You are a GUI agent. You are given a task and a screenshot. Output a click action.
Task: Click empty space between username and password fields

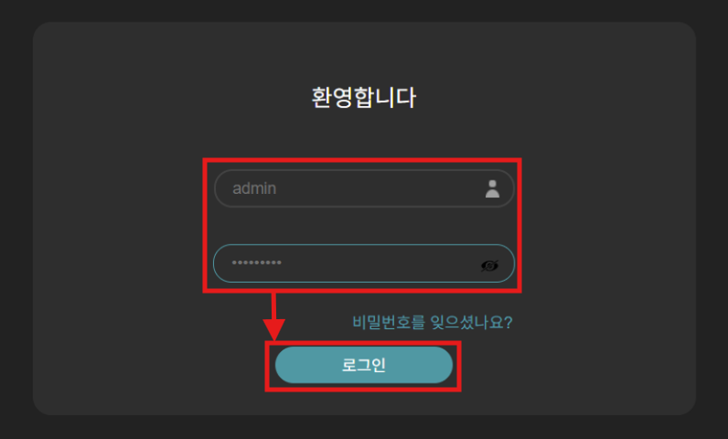(364, 226)
